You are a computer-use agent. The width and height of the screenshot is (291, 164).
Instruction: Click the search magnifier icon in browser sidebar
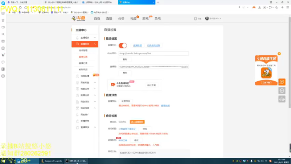(3, 34)
